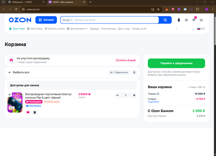Click the install app icon in address bar

click(152, 9)
